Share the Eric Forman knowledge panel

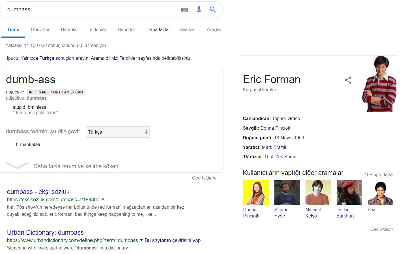click(x=348, y=80)
